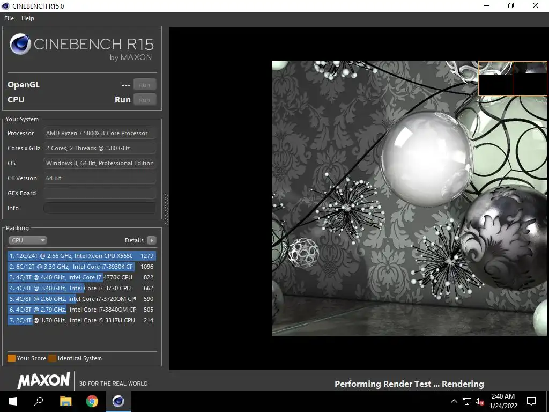Viewport: 549px width, 412px height.
Task: Click the rendering scene preview image
Action: tap(409, 198)
